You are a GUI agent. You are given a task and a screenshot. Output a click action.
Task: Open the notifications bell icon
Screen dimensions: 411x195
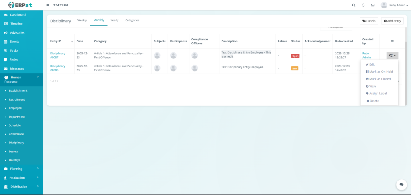[363, 5]
